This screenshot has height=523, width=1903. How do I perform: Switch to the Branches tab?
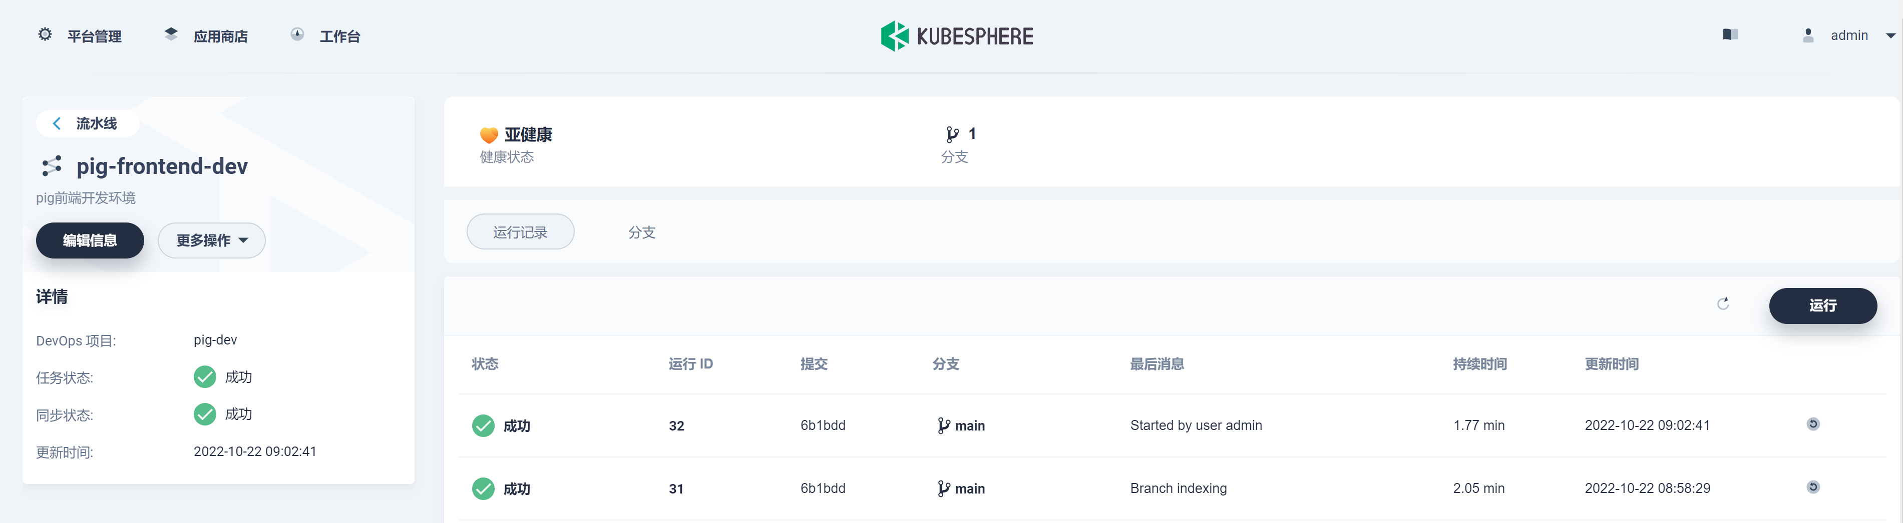click(x=641, y=232)
